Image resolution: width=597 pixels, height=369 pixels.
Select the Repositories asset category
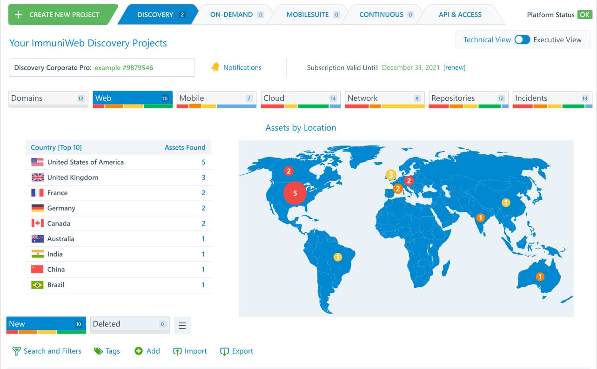pos(469,99)
